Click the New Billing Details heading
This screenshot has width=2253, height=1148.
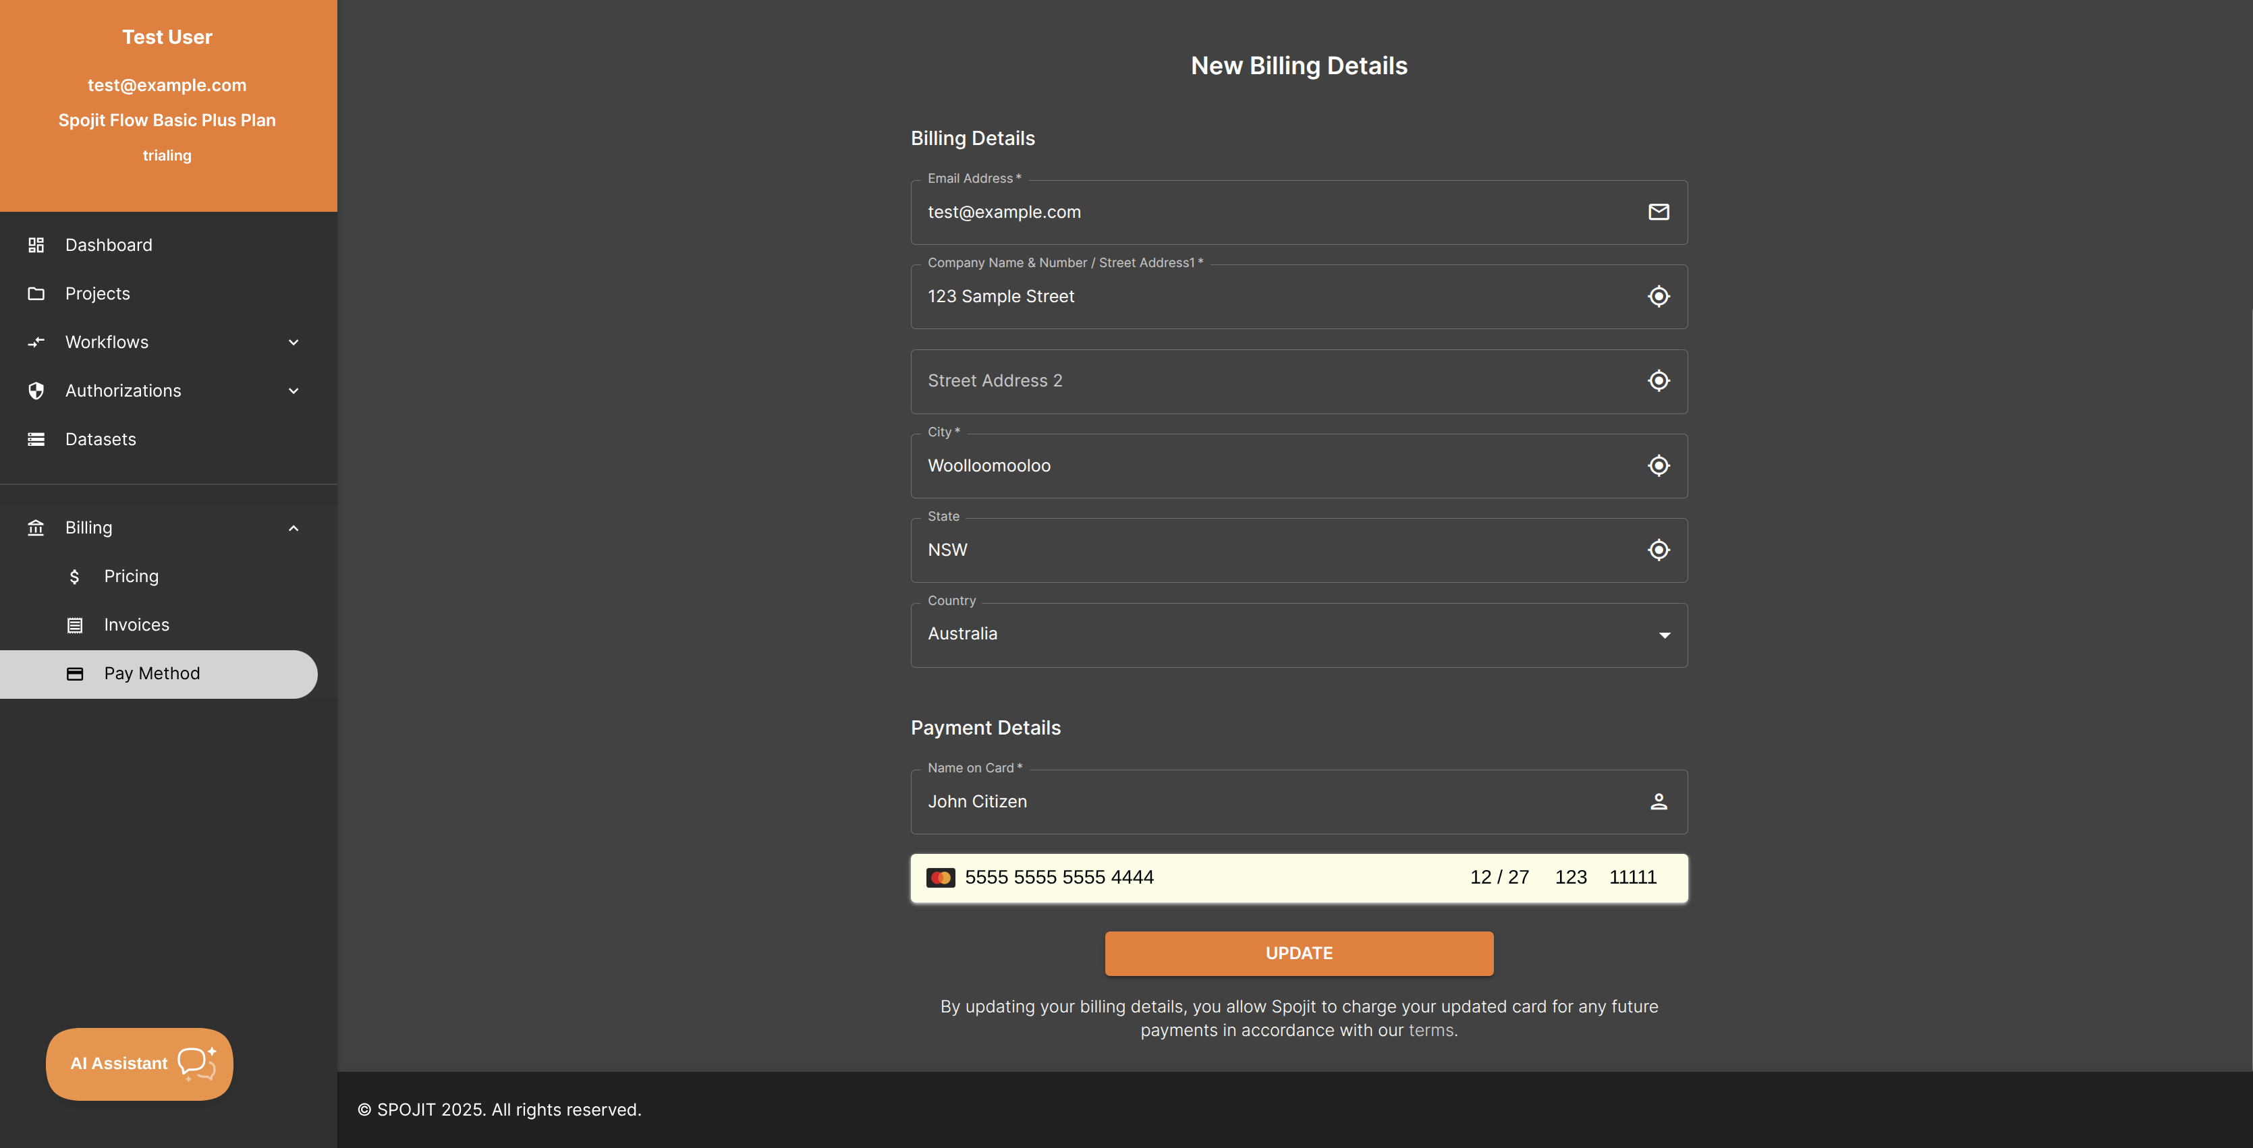(1299, 65)
